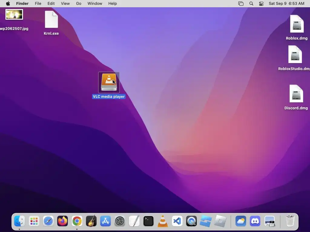This screenshot has height=232, width=310.
Task: Open Visual Studio Code in Dock
Action: [x=177, y=221]
